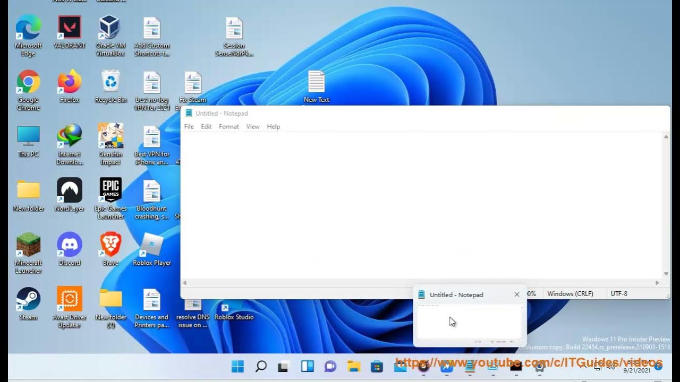Select Fix Steam document icon
The image size is (680, 382).
coord(193,86)
